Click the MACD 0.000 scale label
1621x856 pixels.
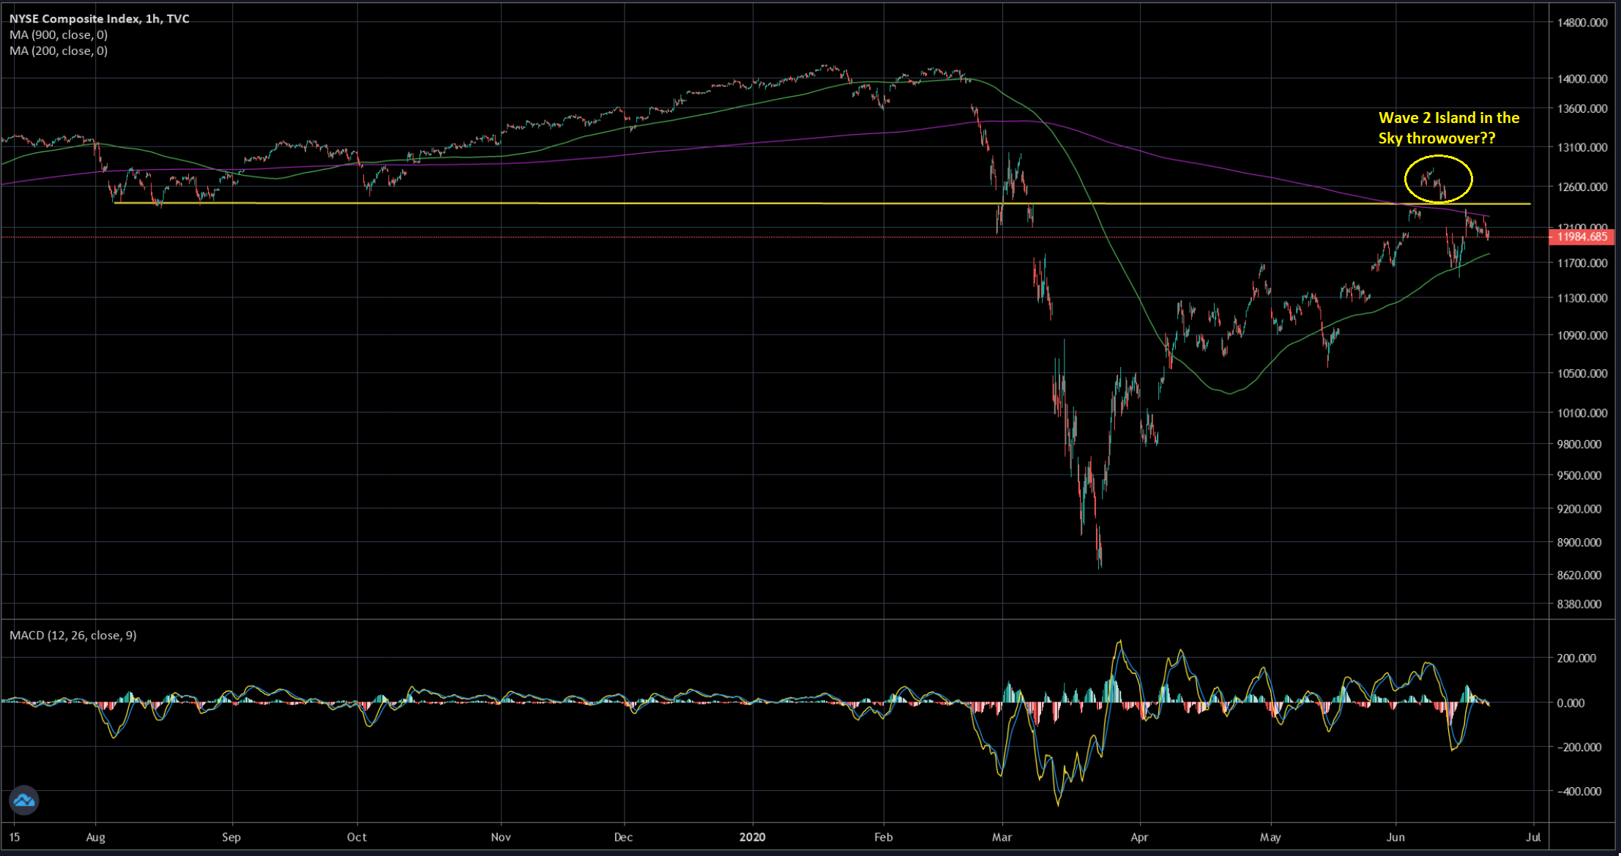click(x=1570, y=703)
